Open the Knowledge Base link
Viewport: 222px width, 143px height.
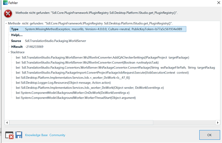coord(36,135)
